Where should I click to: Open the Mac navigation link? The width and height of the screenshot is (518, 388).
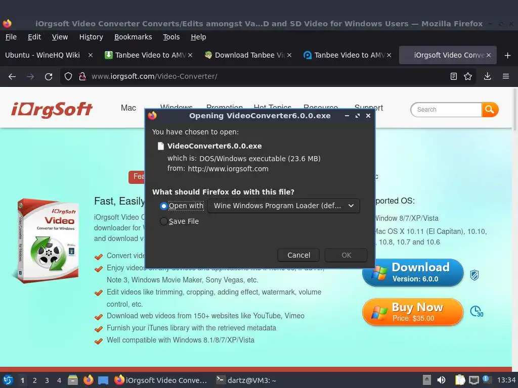pos(128,108)
